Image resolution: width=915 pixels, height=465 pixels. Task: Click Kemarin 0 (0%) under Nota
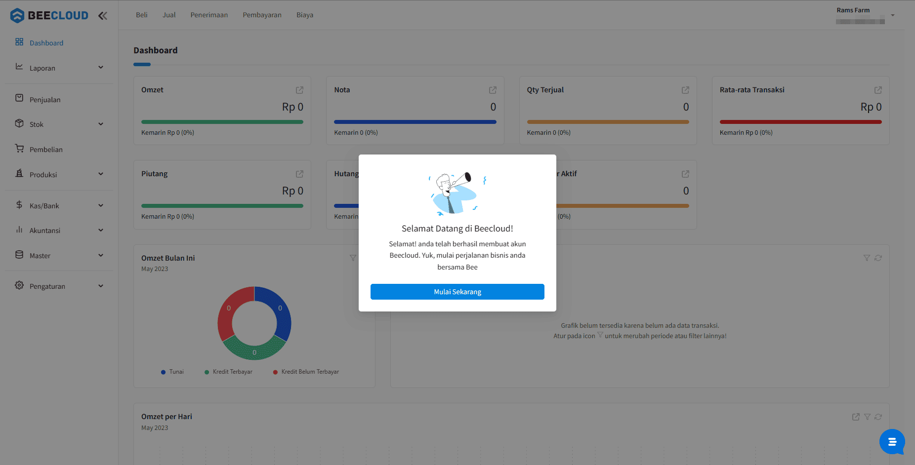[x=356, y=133]
